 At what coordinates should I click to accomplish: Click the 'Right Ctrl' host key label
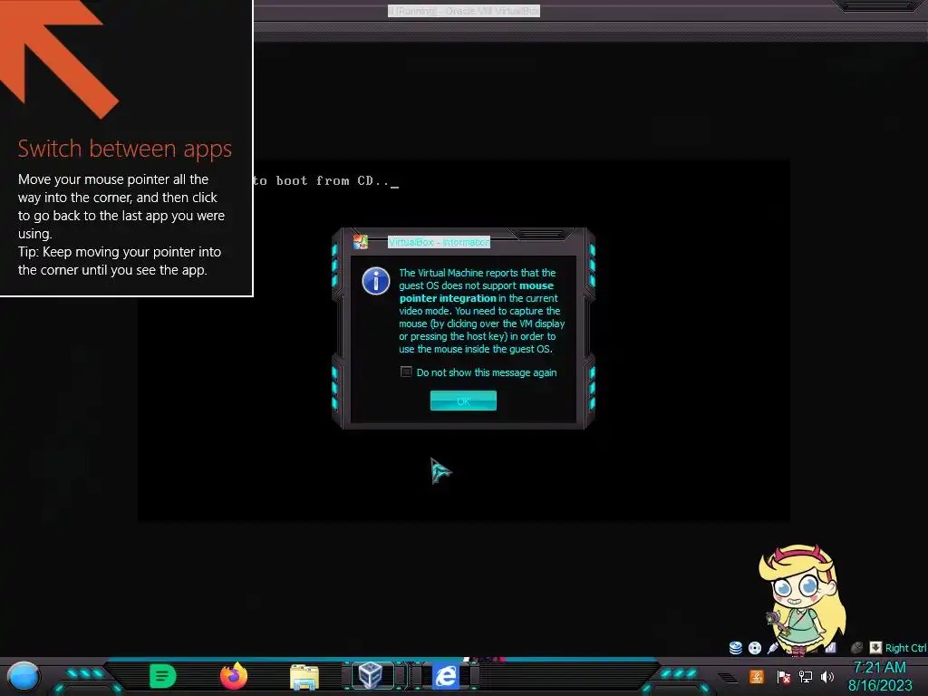(x=905, y=648)
